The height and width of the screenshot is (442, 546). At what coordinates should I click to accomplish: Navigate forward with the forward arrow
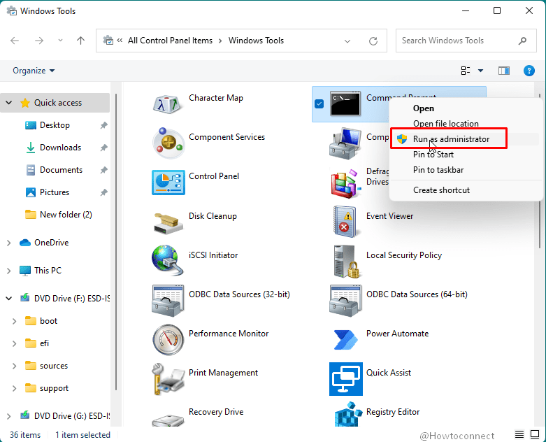(x=39, y=41)
